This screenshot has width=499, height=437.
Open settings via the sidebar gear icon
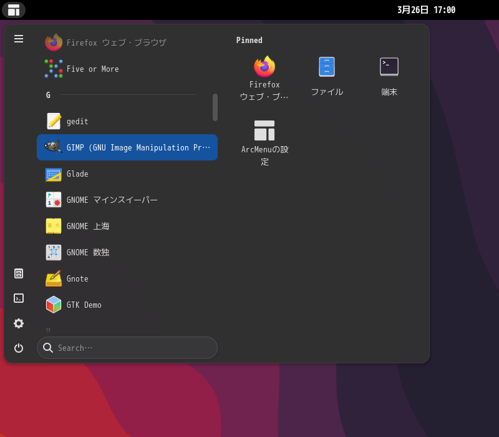(x=19, y=323)
